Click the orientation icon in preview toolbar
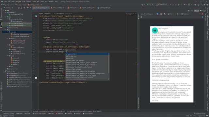The image size is (209, 117). (x=161, y=14)
